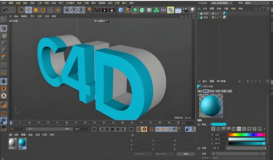Toggle the P parameter keyframe button
The image size is (273, 160).
[174, 129]
